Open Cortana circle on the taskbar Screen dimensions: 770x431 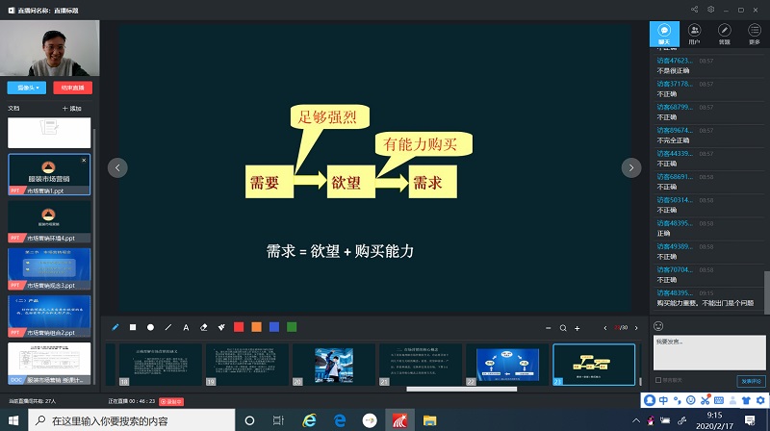point(249,420)
